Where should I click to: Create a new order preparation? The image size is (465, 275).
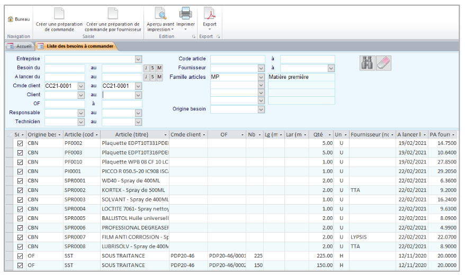(59, 14)
